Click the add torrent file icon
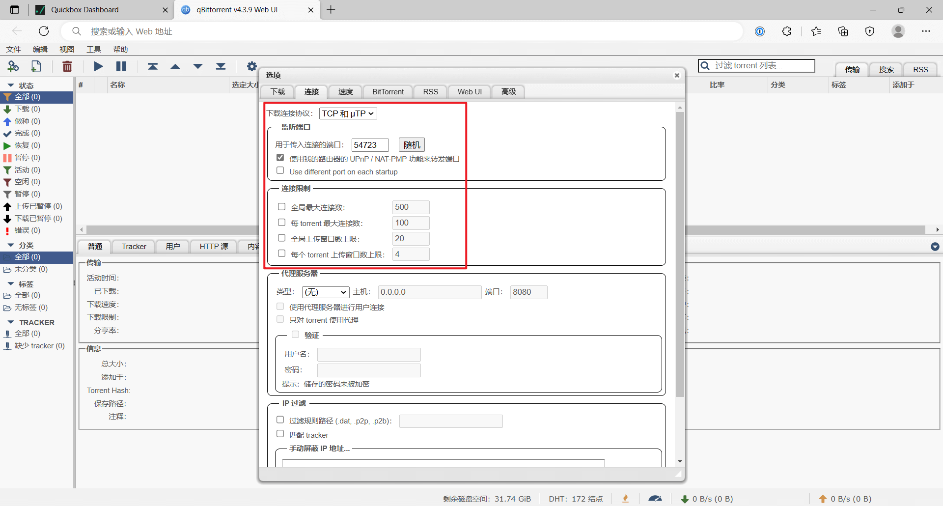 36,66
